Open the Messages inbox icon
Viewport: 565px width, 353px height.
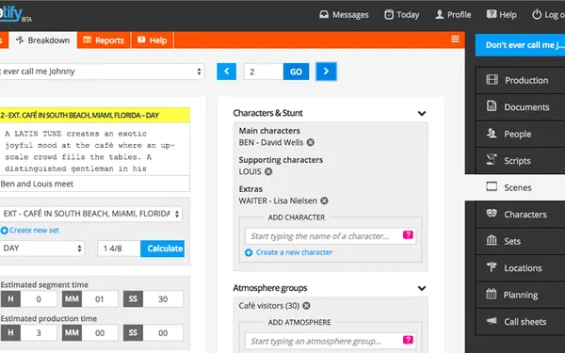tap(324, 14)
